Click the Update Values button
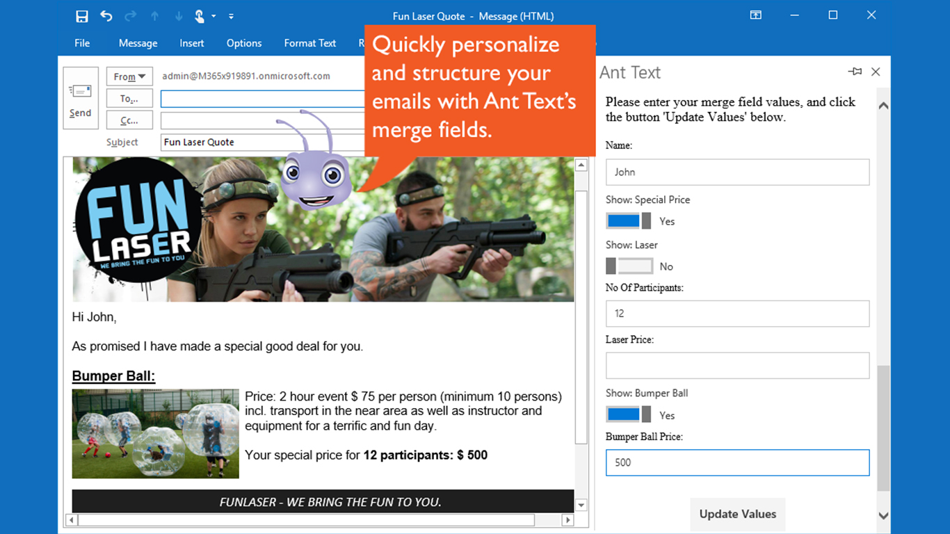This screenshot has width=950, height=534. coord(738,514)
